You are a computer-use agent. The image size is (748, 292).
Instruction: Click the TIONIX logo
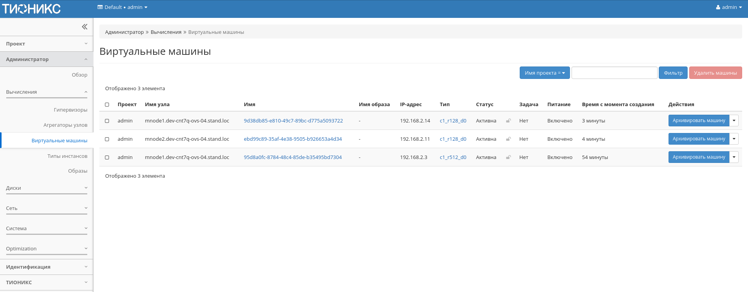(32, 9)
